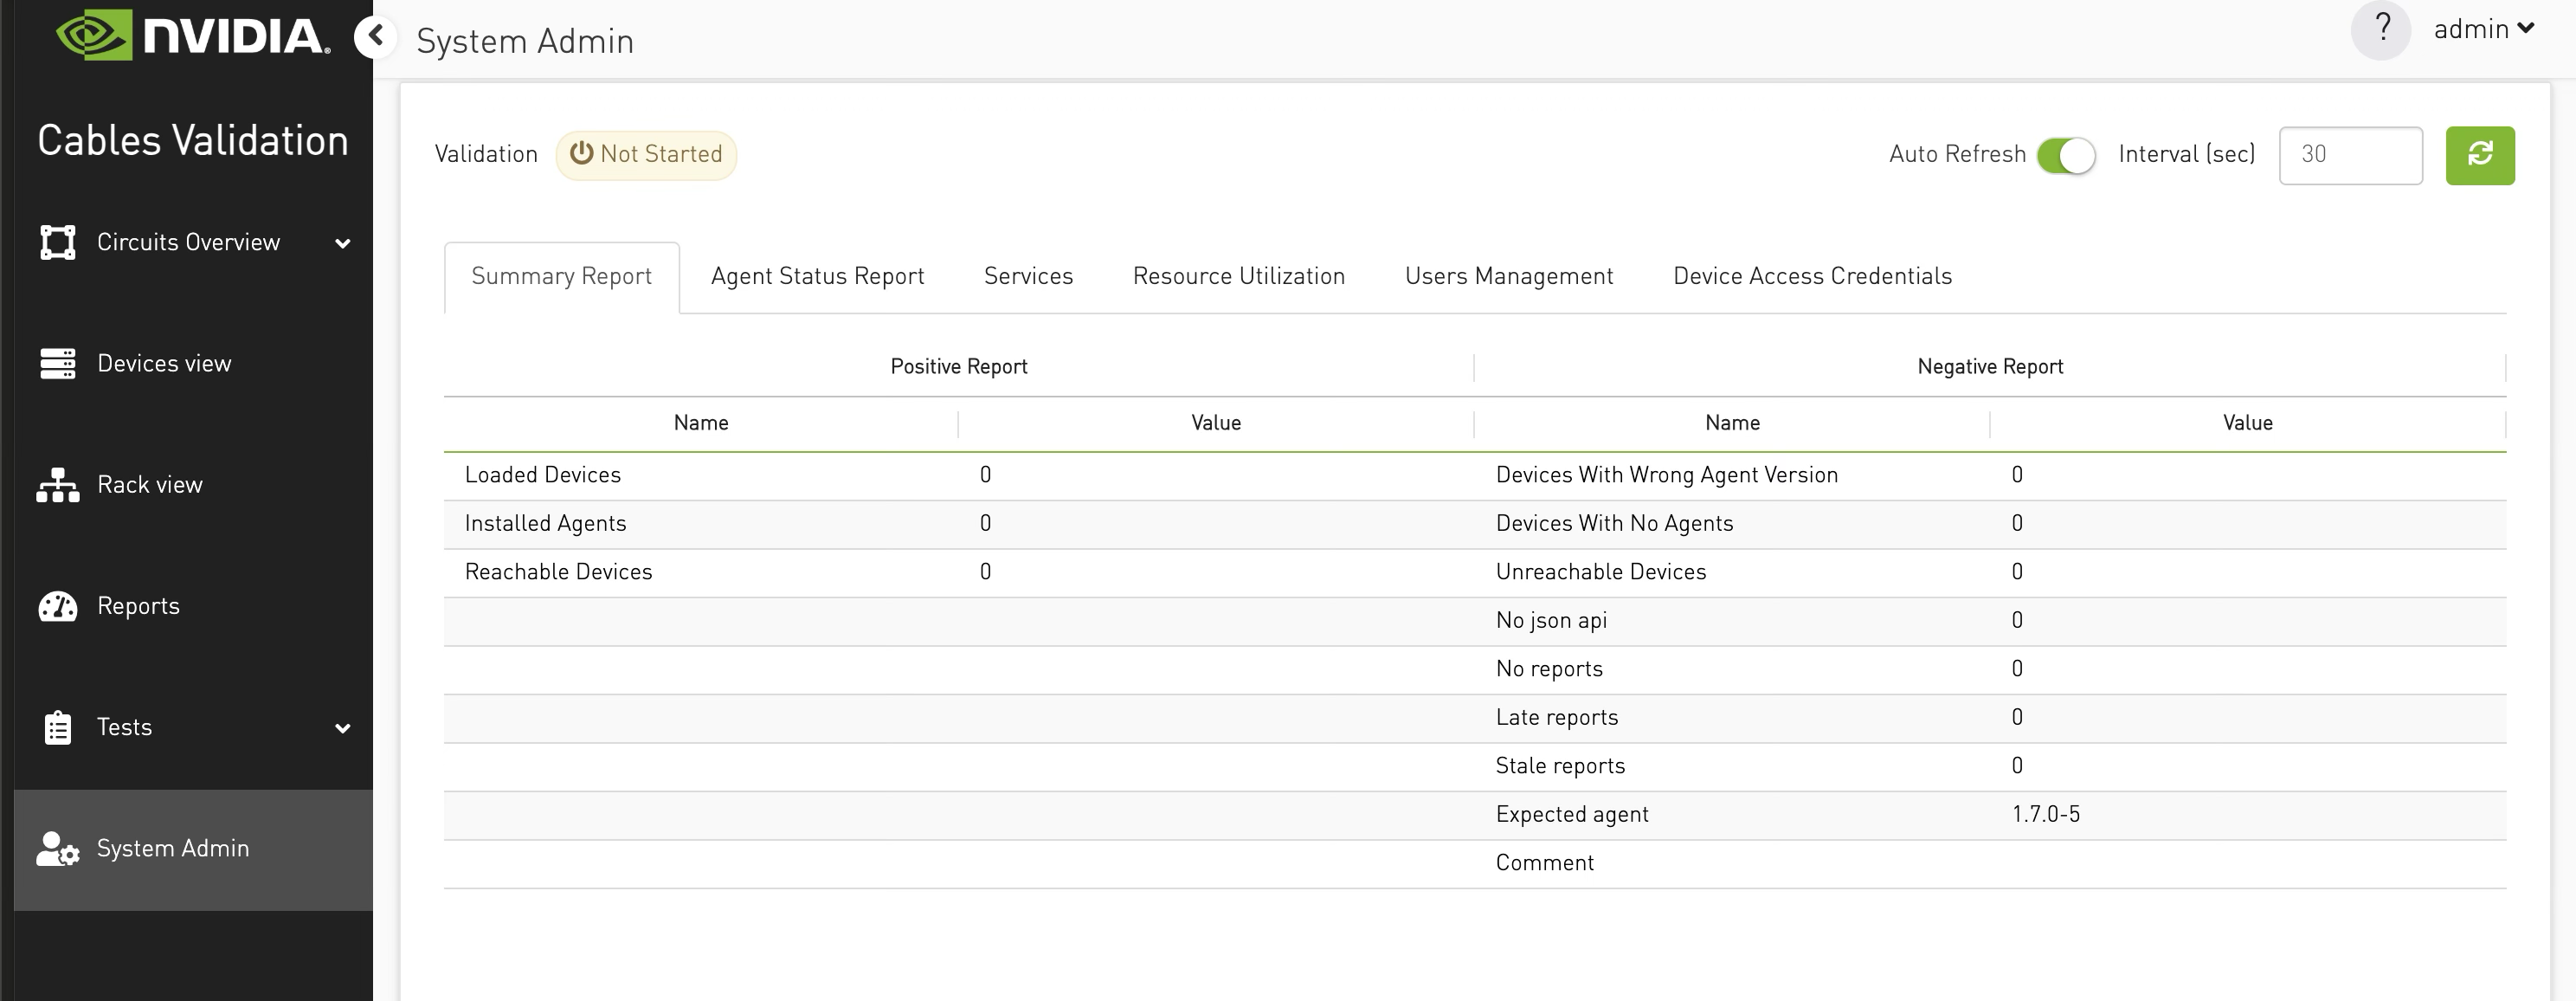Click the Positive Report column group header
This screenshot has width=2576, height=1001.
click(x=958, y=367)
